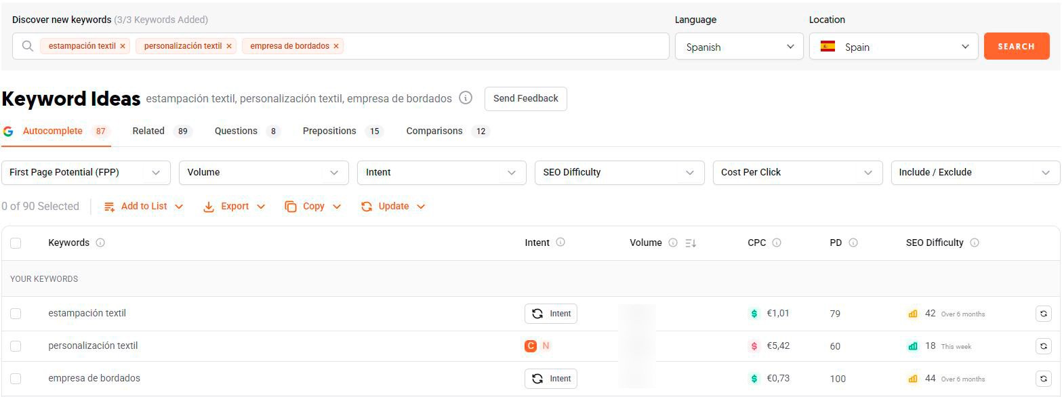Check the 'estampación textil' row checkbox
The height and width of the screenshot is (397, 1062).
(16, 314)
